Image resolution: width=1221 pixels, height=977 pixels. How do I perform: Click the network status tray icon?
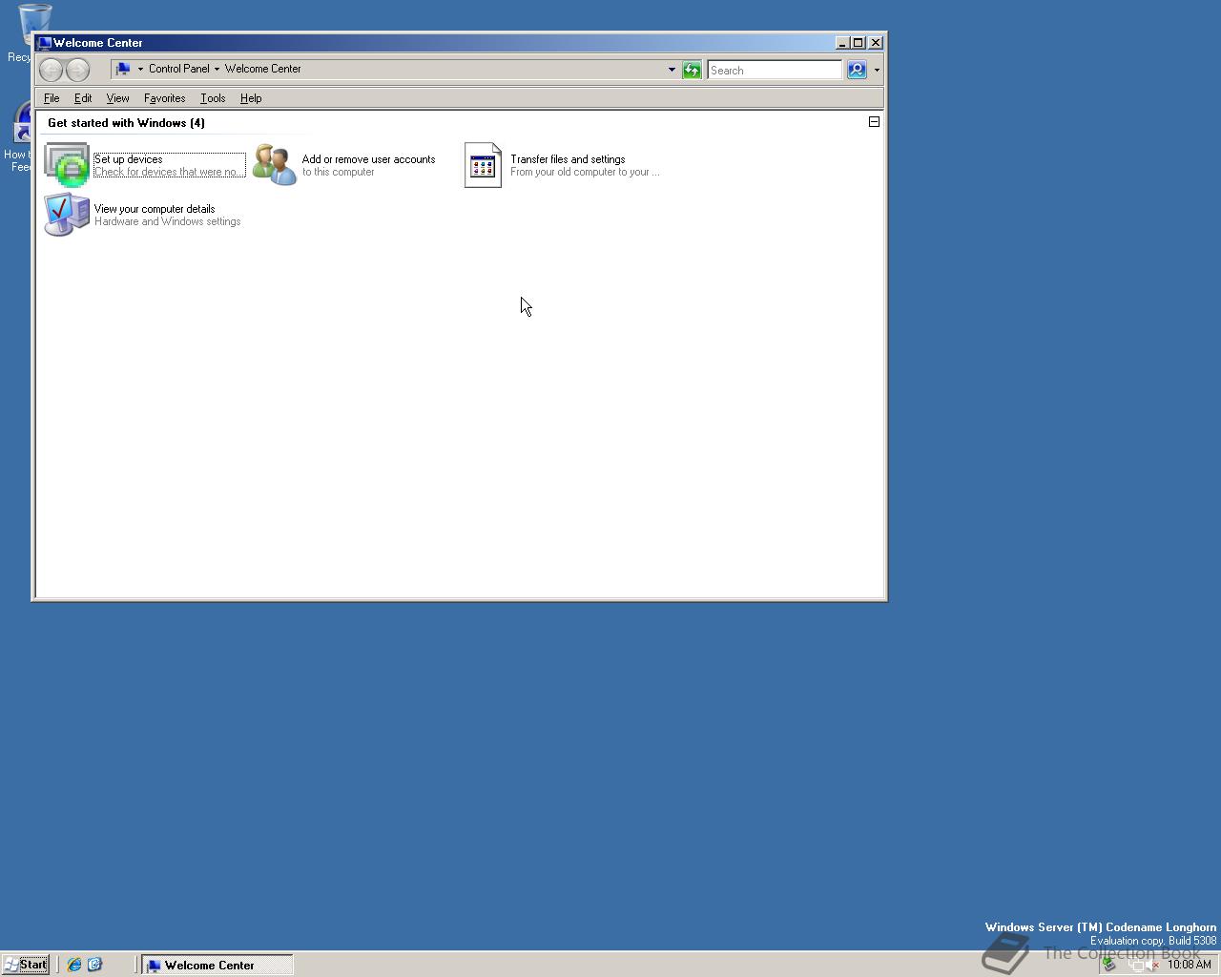tap(1137, 965)
